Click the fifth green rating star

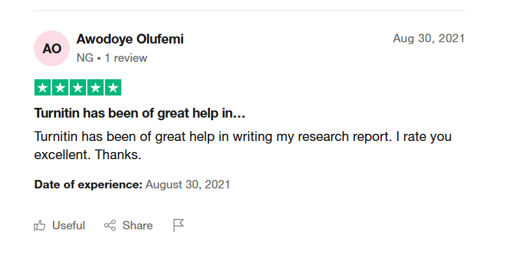tap(113, 88)
